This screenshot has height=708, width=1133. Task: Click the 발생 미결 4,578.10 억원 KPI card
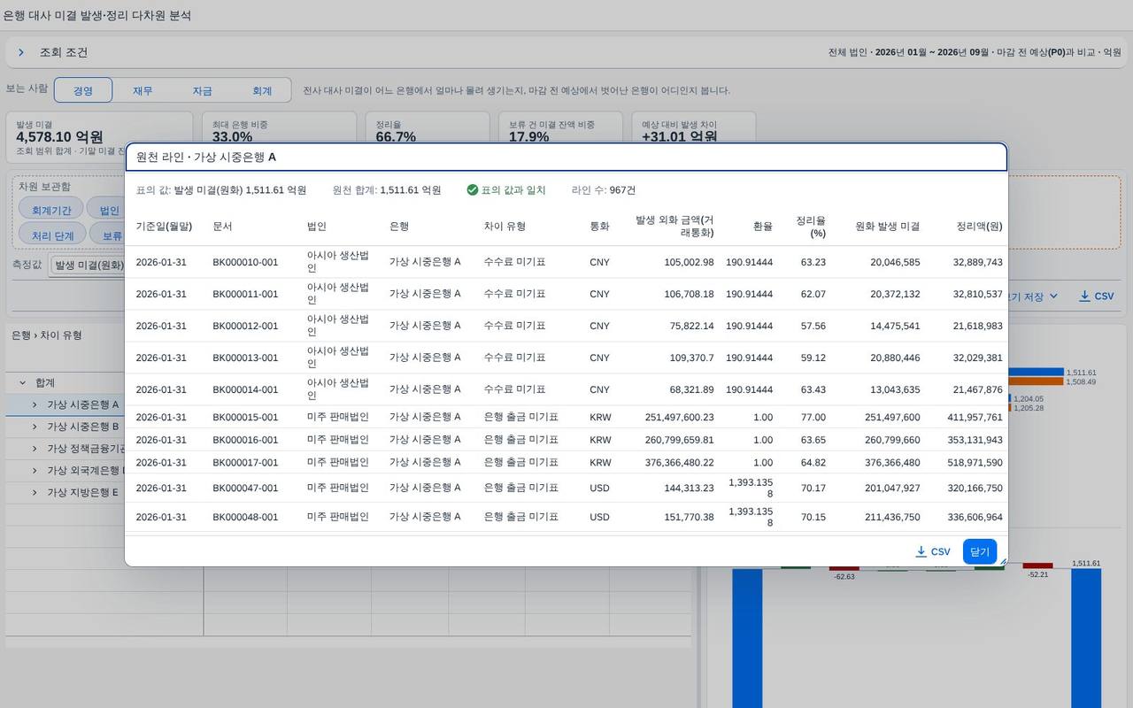point(99,135)
